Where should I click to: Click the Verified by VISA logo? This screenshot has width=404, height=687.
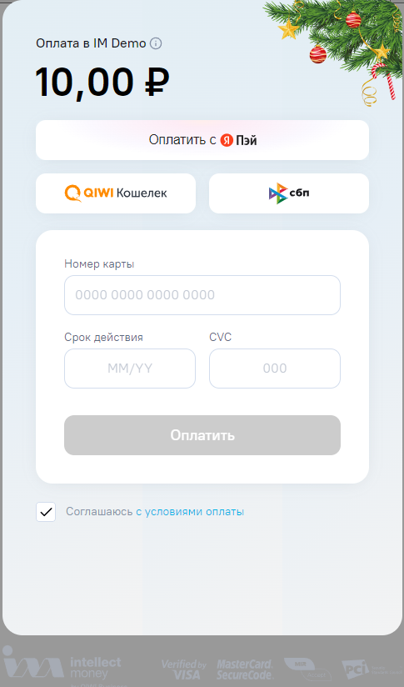pos(184,669)
